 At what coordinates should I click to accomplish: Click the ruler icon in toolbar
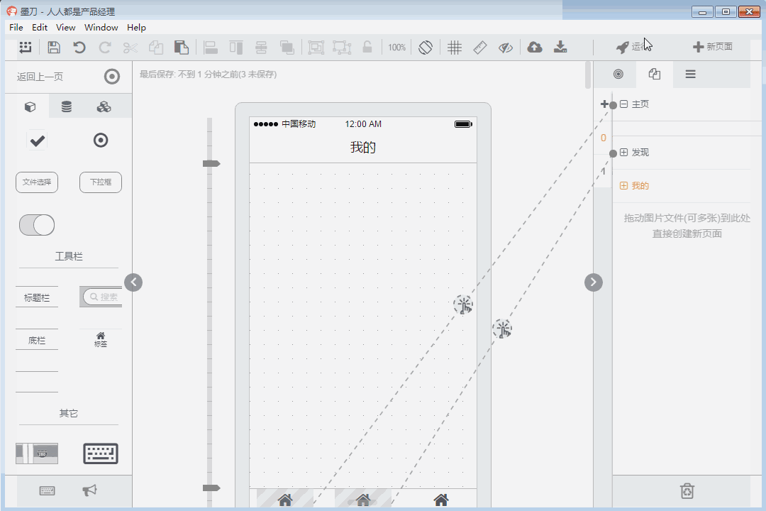(x=480, y=48)
